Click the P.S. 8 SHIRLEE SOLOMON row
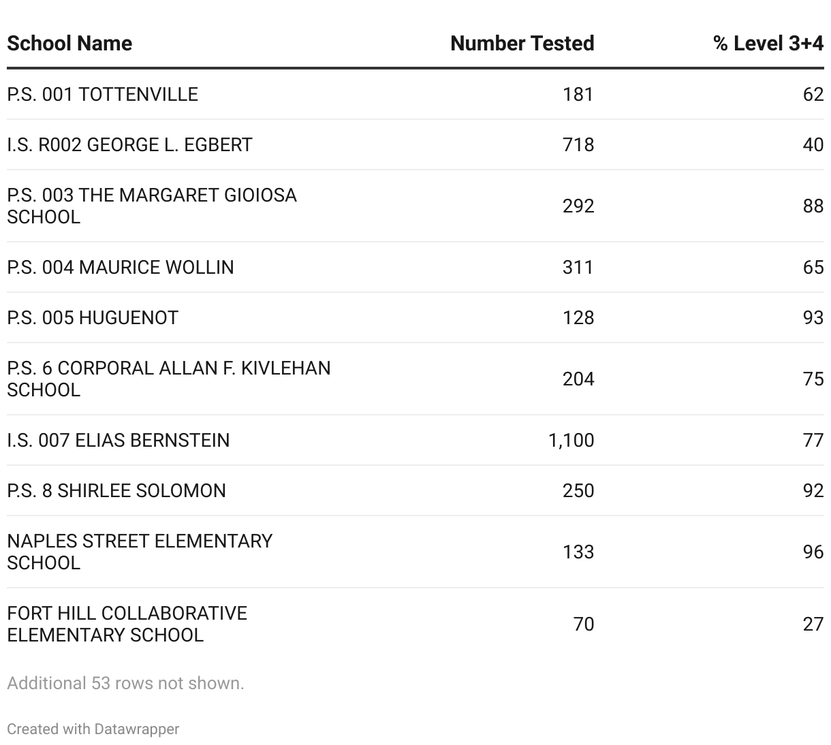The height and width of the screenshot is (745, 831). pyautogui.click(x=116, y=490)
